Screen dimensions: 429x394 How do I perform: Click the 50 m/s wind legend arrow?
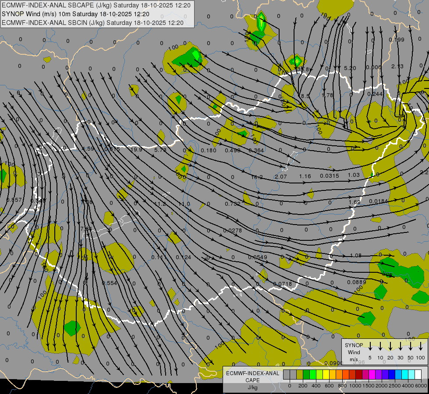click(411, 346)
